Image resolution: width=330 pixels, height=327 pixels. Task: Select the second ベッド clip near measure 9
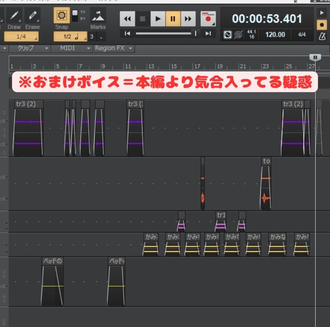coord(116,281)
